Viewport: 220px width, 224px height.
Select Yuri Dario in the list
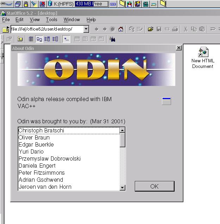coord(69,151)
